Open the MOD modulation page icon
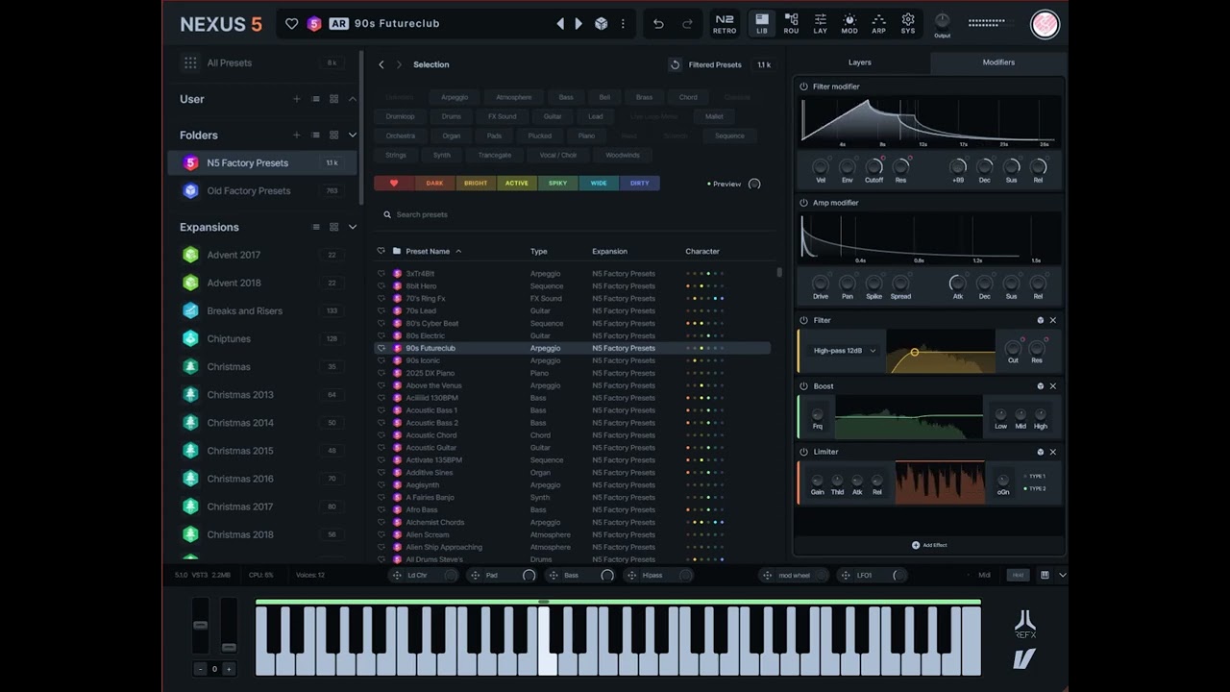The height and width of the screenshot is (692, 1230). tap(849, 24)
